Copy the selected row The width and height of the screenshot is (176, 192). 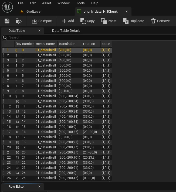[x=87, y=21]
